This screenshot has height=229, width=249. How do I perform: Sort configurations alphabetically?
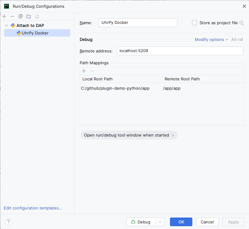coord(37,16)
